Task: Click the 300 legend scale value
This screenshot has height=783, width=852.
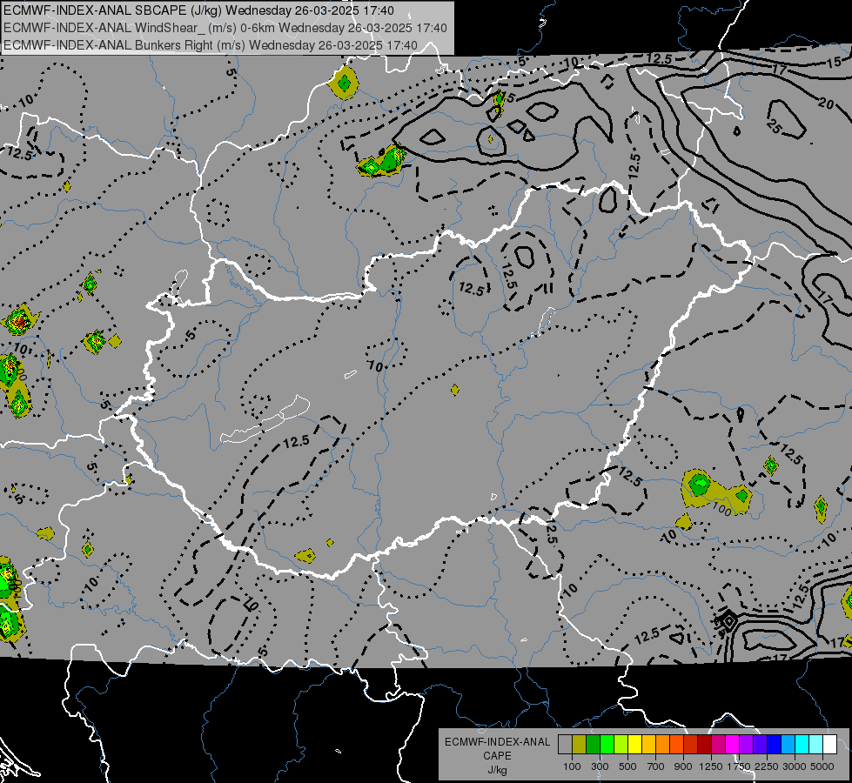Action: point(600,766)
